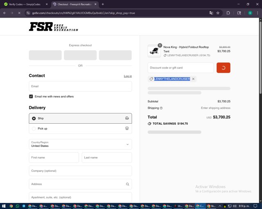Switch to Verify Codes — SimplyCodes tab
This screenshot has height=209, width=262.
coord(25,4)
